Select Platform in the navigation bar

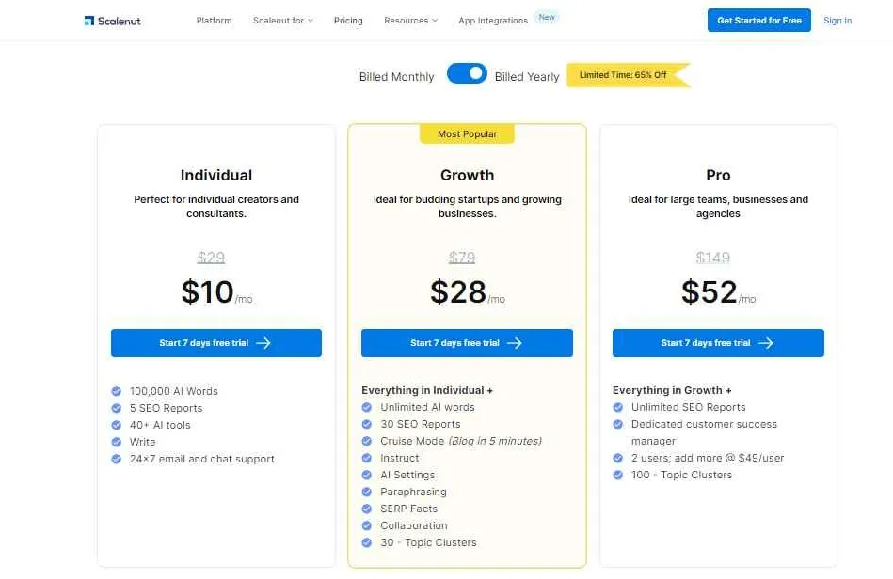tap(214, 19)
